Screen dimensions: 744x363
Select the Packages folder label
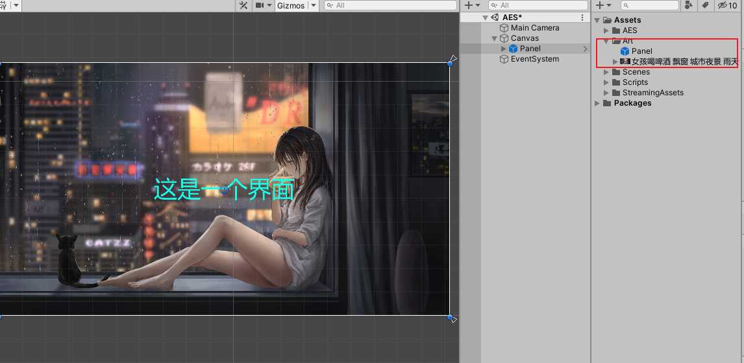[x=632, y=103]
